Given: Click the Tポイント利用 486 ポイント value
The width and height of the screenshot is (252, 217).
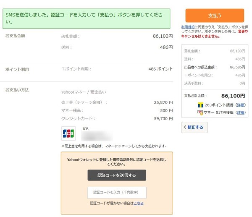Looking at the screenshot, I should tap(160, 69).
